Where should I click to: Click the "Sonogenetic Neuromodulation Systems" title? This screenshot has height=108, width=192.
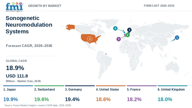tap(29, 25)
